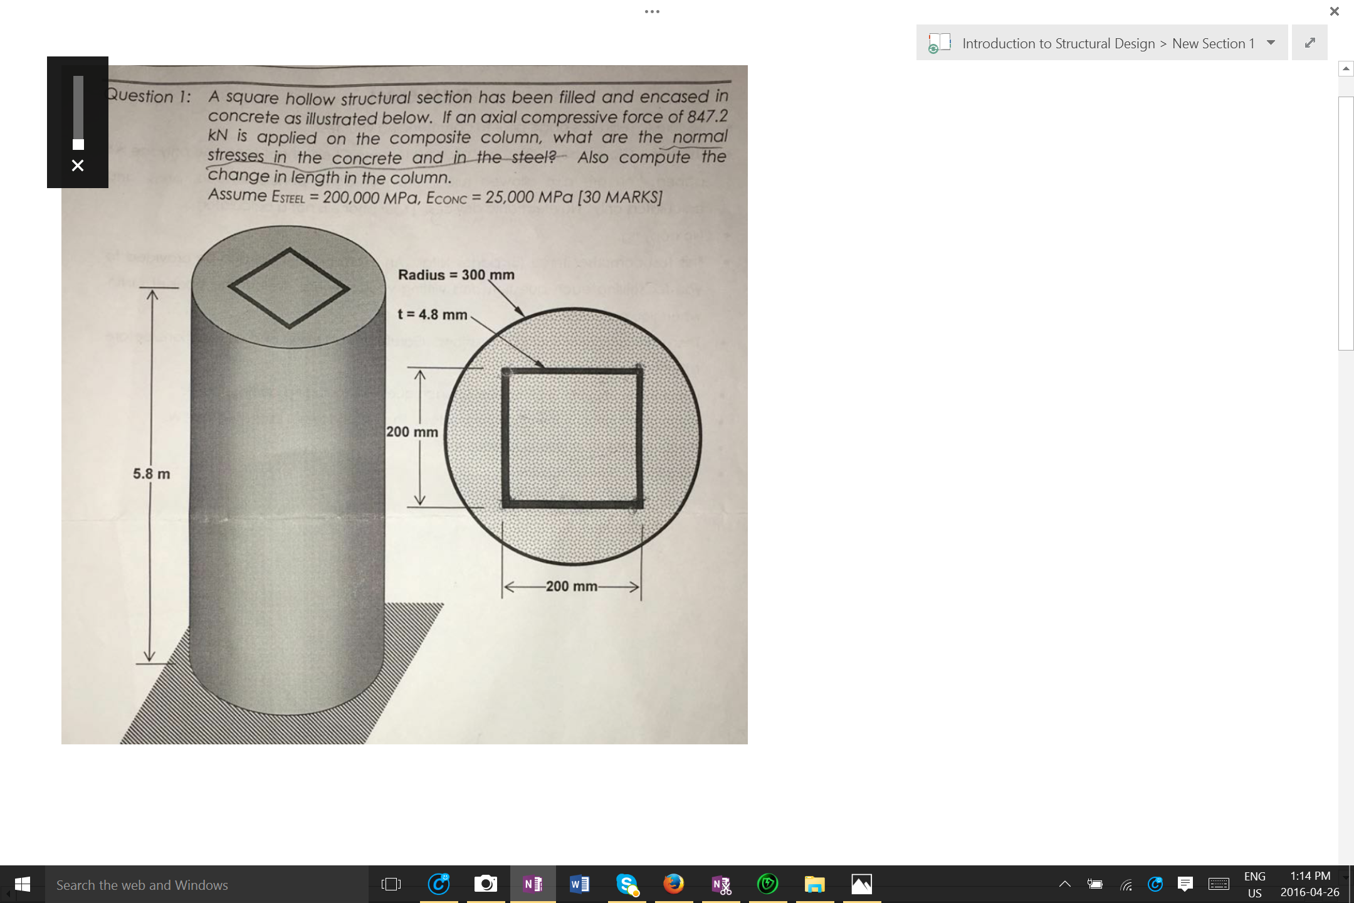
Task: Expand the ellipsis toolbar at the top
Action: click(x=652, y=11)
